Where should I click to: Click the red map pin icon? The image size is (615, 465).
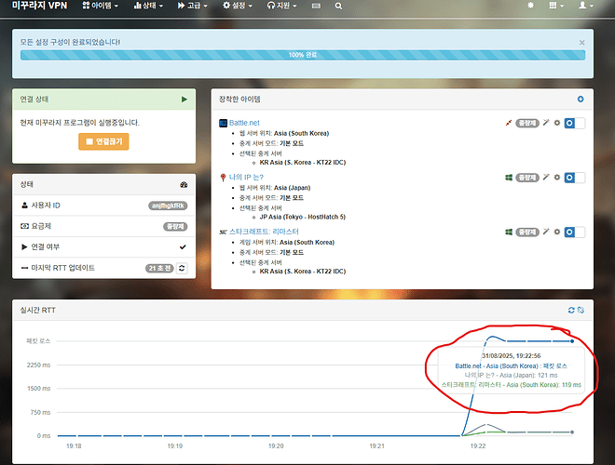click(x=224, y=178)
